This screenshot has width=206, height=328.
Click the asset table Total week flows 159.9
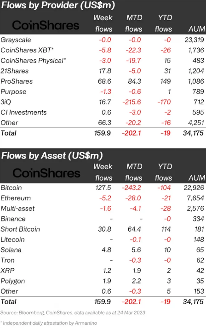coord(103,302)
